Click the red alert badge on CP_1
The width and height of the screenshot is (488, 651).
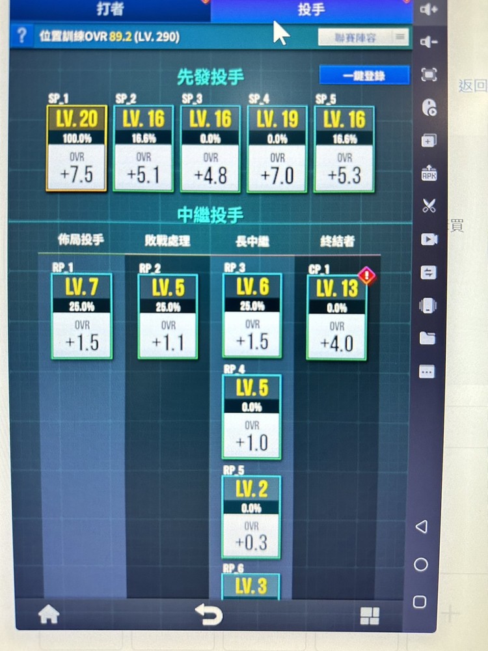click(366, 275)
